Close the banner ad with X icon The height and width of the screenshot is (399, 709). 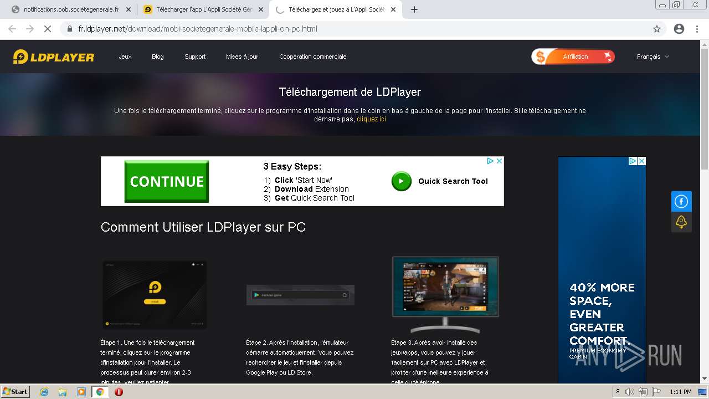(x=499, y=161)
